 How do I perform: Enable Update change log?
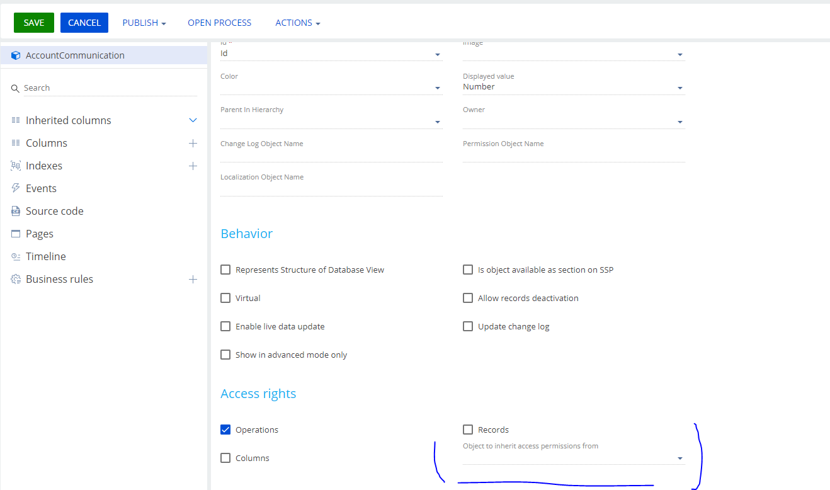tap(468, 326)
